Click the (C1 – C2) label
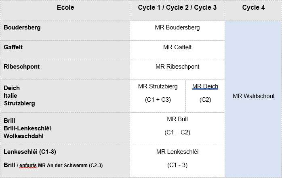 [x=177, y=132]
